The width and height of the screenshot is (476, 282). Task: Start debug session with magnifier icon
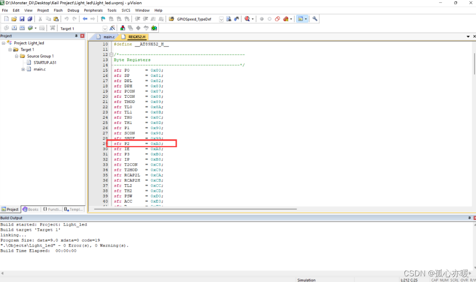[247, 19]
